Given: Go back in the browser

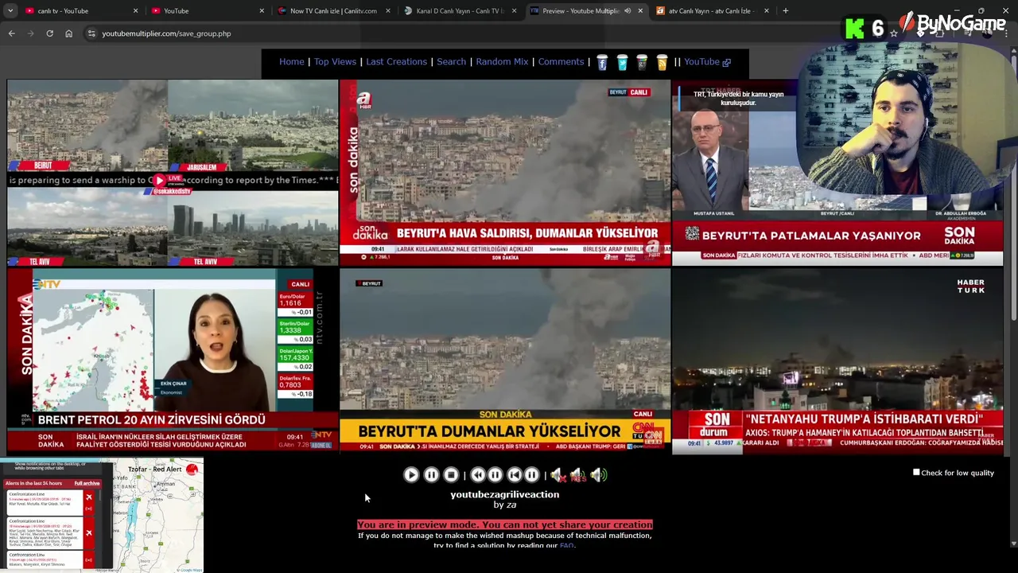Looking at the screenshot, I should pyautogui.click(x=11, y=33).
